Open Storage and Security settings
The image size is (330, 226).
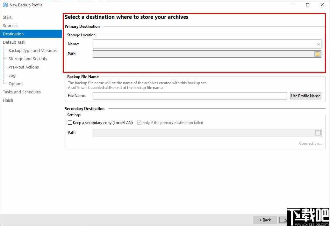click(28, 59)
